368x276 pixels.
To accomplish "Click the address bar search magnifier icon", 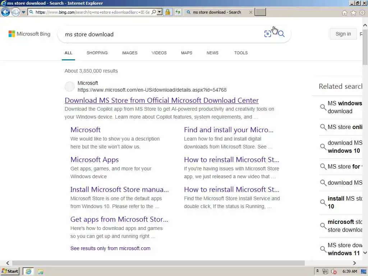I will click(x=154, y=12).
